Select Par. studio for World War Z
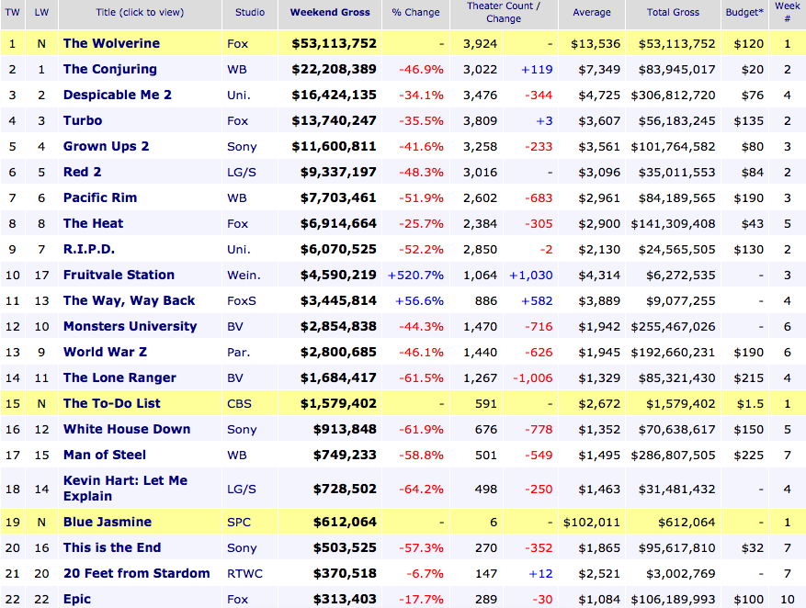 (239, 353)
